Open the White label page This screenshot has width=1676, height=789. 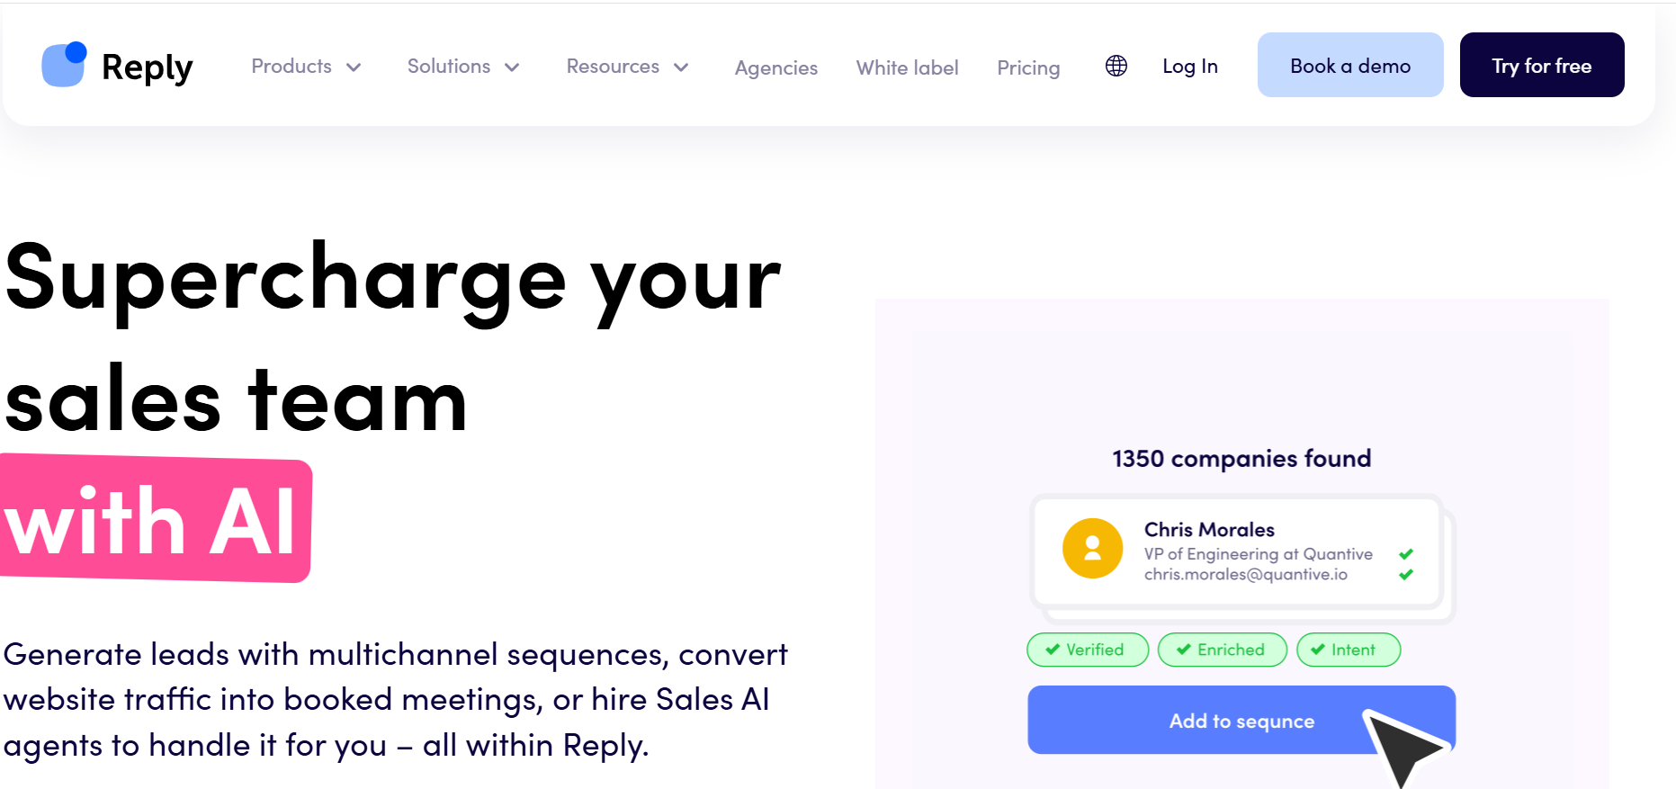point(907,67)
